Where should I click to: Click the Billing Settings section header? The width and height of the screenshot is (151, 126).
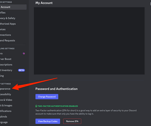coord(7,48)
